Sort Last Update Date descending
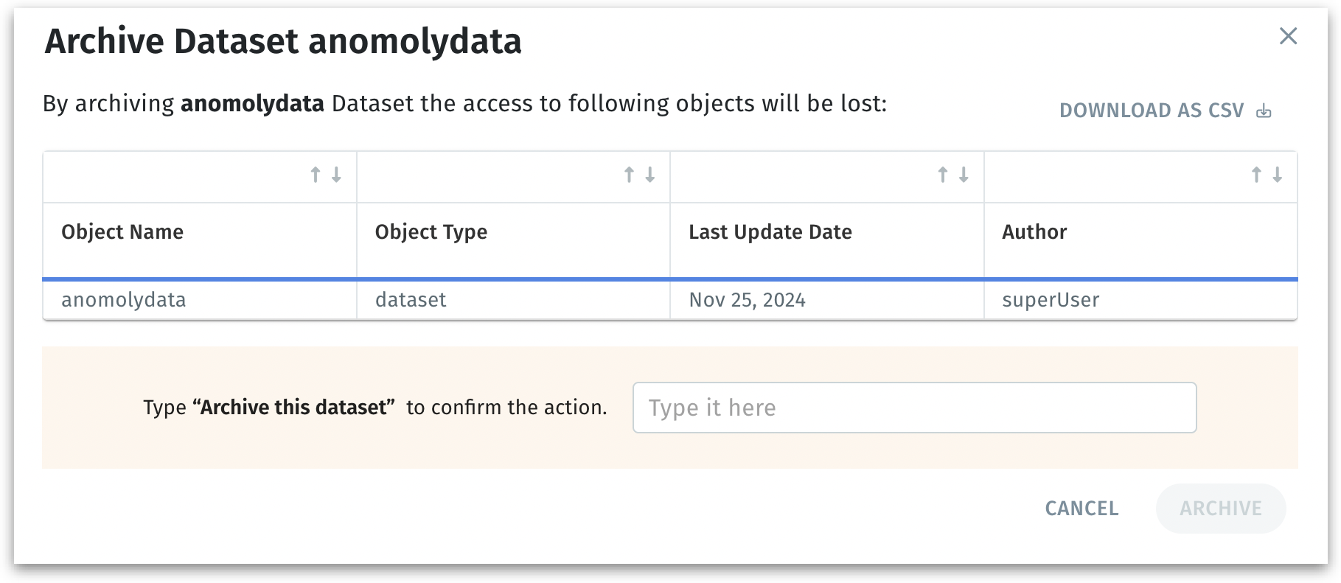Screen dimensions: 1341x583 click(964, 175)
